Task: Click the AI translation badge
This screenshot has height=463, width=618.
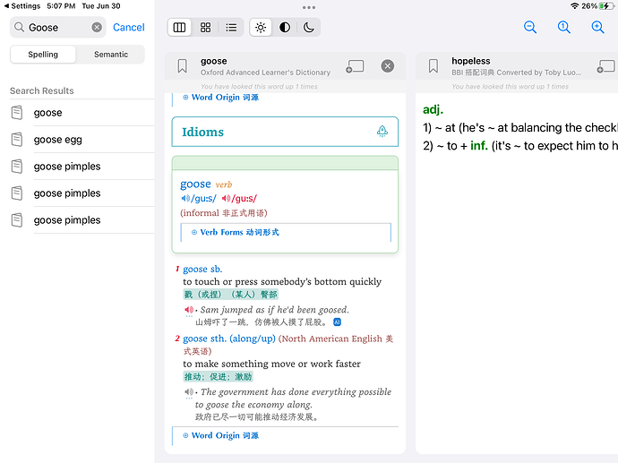Action: tap(337, 322)
